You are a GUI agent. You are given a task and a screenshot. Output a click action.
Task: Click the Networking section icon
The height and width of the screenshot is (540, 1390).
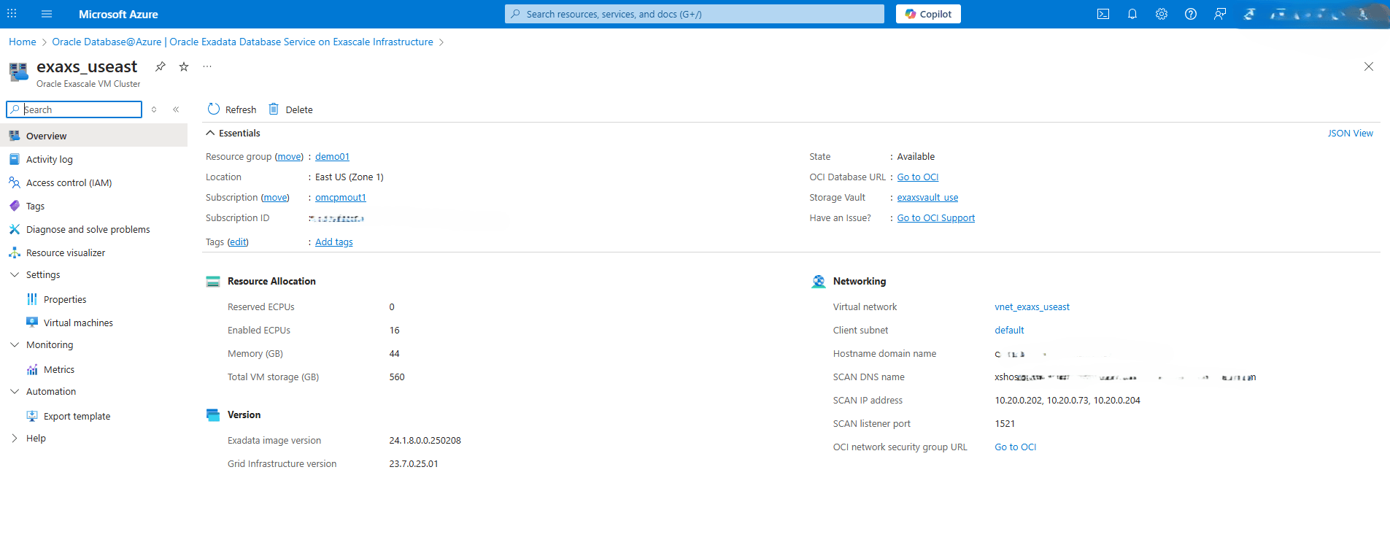click(x=819, y=282)
